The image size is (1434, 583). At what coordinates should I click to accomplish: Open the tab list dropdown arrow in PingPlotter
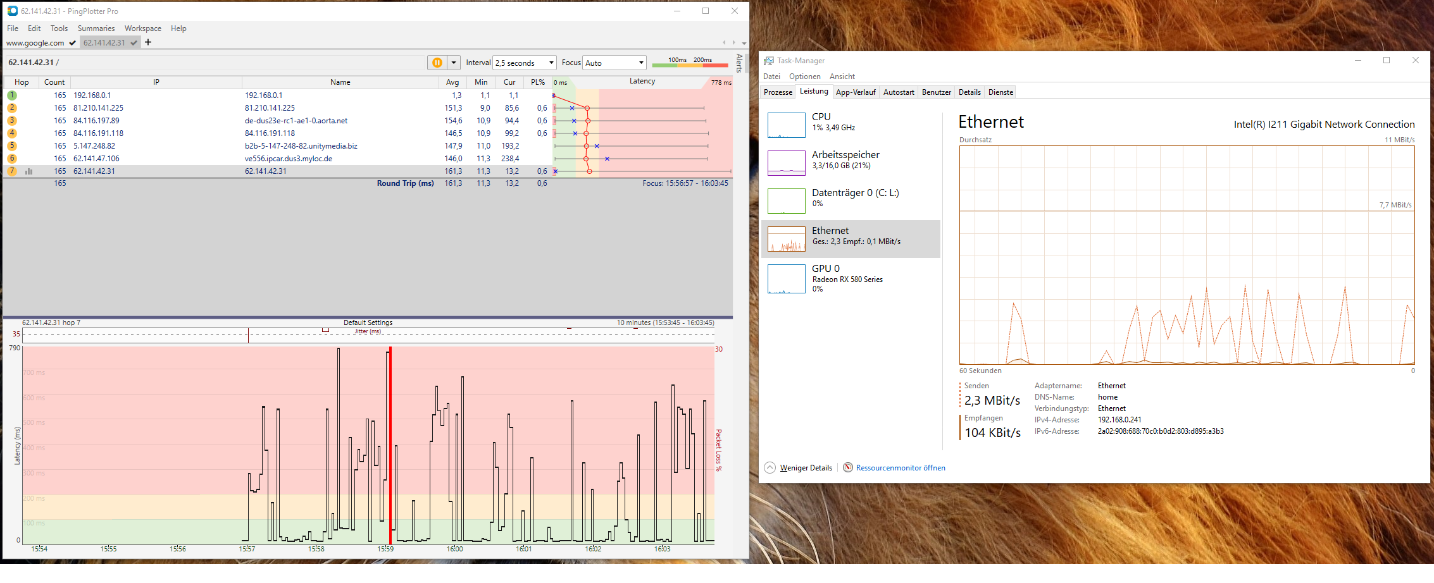pos(744,43)
